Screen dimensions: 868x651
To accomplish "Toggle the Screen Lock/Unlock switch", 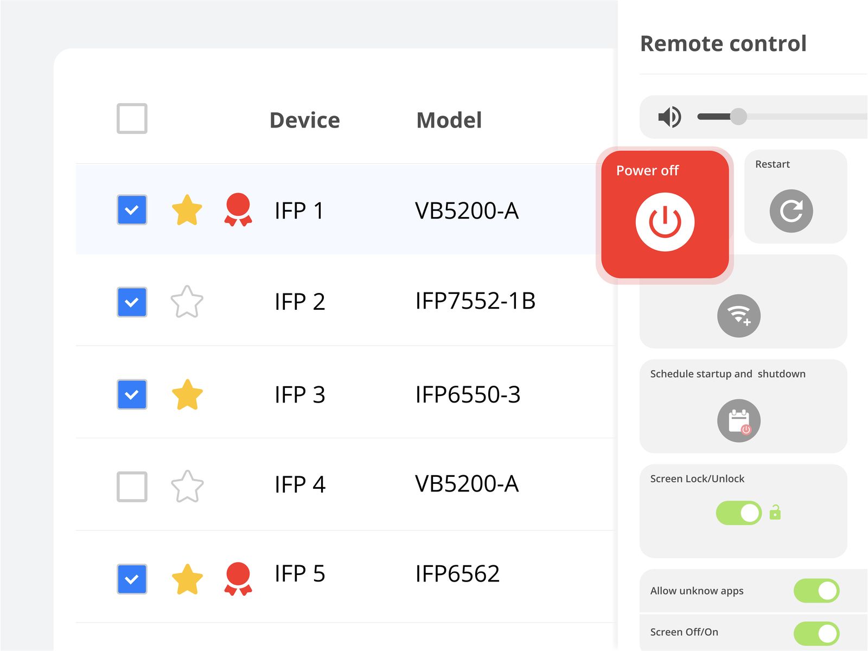I will click(x=738, y=513).
